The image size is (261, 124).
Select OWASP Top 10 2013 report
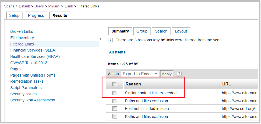click(29, 63)
